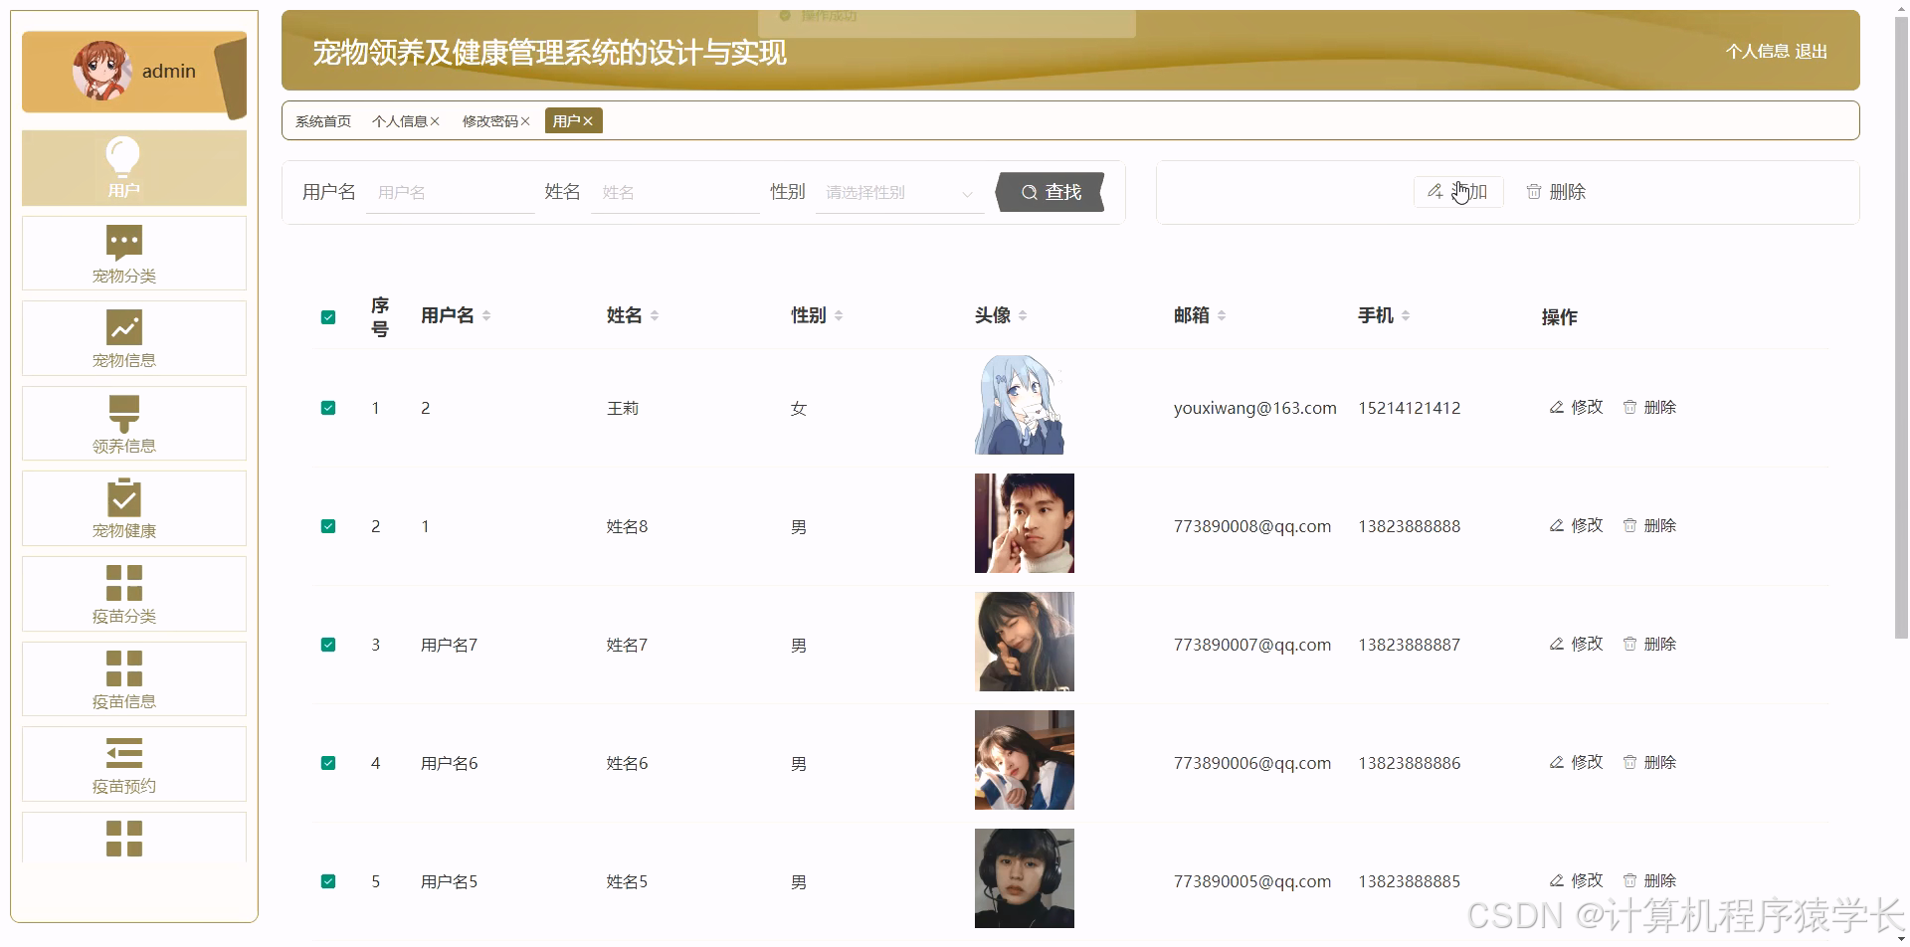Open the avatar thumbnail of 用户名6
1910x947 pixels.
point(1025,760)
